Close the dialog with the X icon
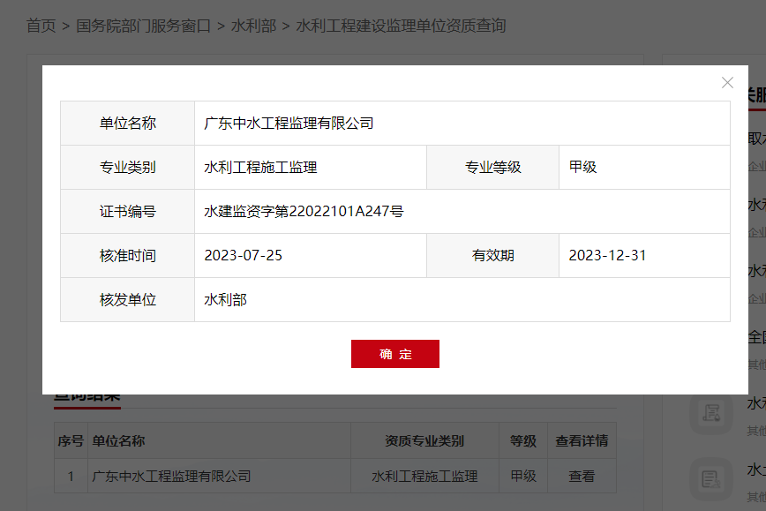This screenshot has height=511, width=766. click(727, 82)
